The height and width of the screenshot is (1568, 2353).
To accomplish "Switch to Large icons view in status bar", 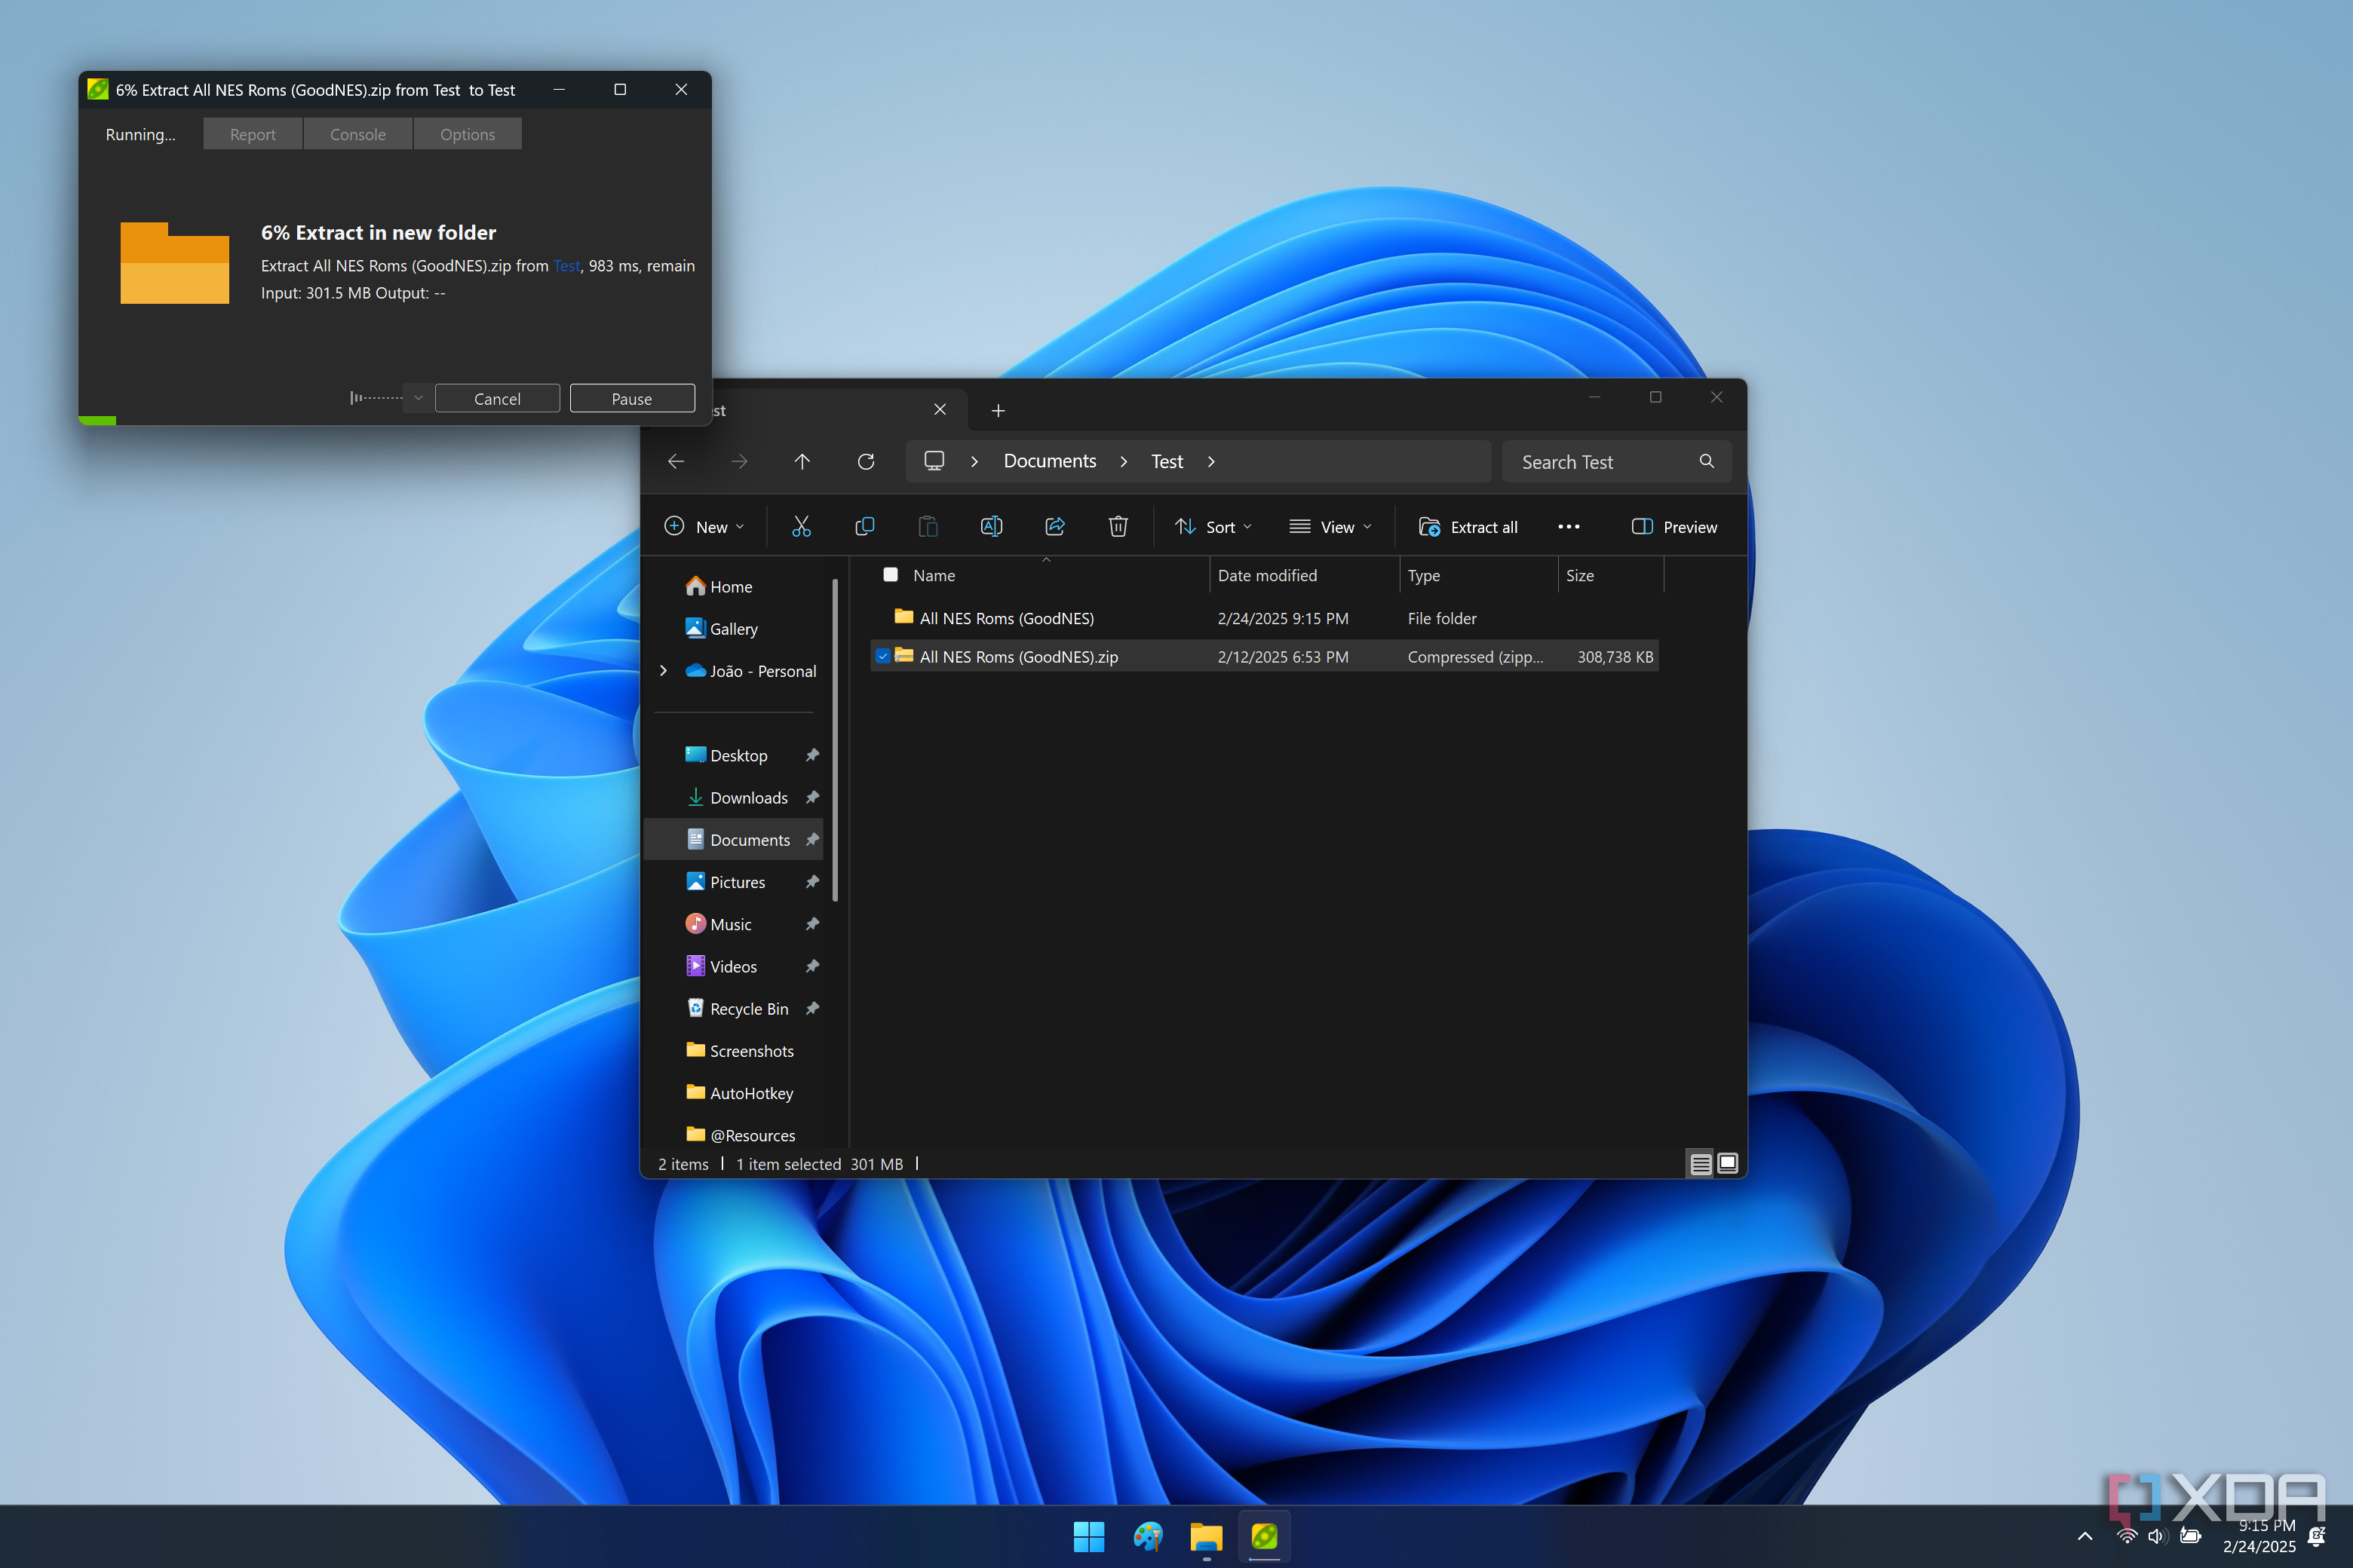I will pyautogui.click(x=1728, y=1163).
